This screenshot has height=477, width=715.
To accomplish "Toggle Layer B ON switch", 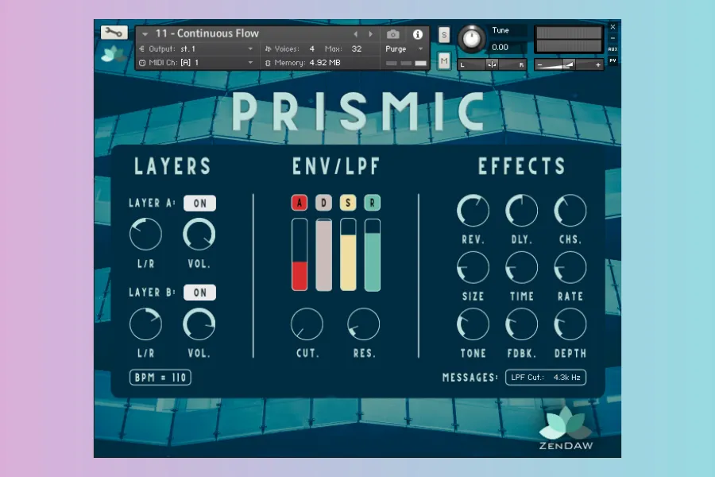I will point(199,293).
